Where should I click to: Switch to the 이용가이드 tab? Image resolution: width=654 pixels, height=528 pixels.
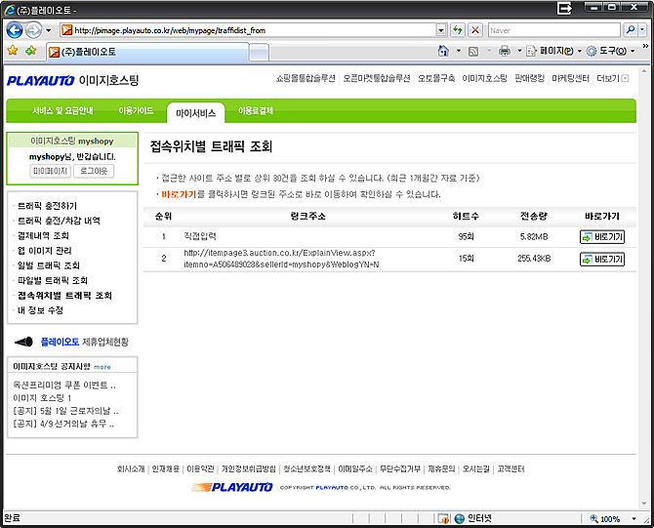point(136,111)
